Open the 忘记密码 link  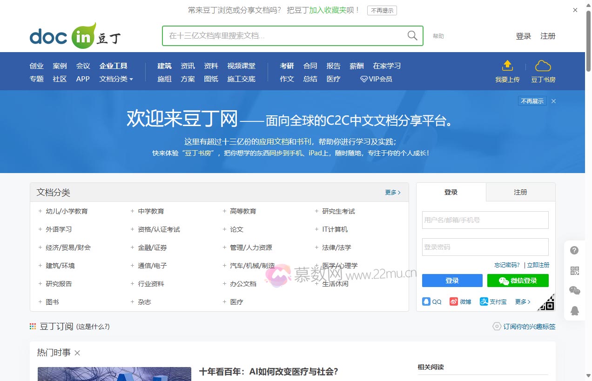coord(507,265)
